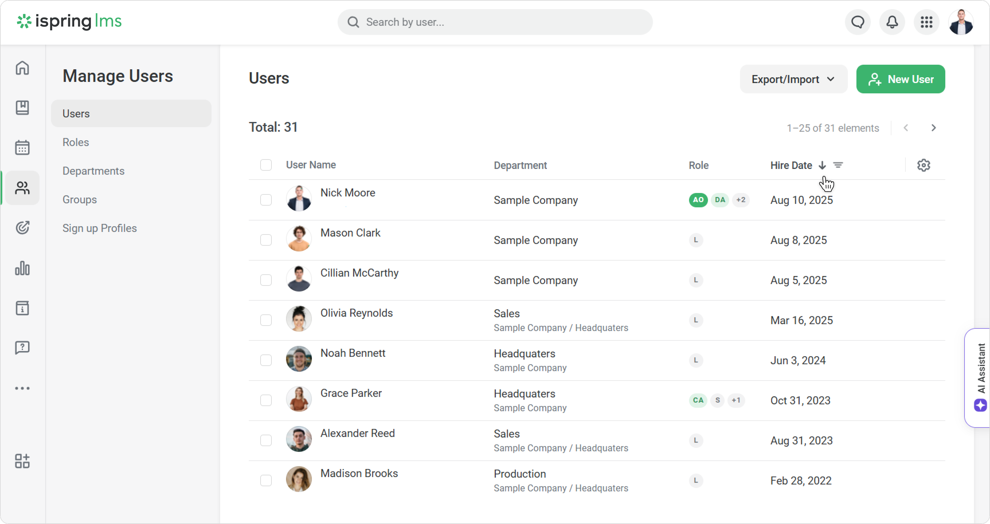Expand the more options ellipsis in sidebar

coord(22,388)
